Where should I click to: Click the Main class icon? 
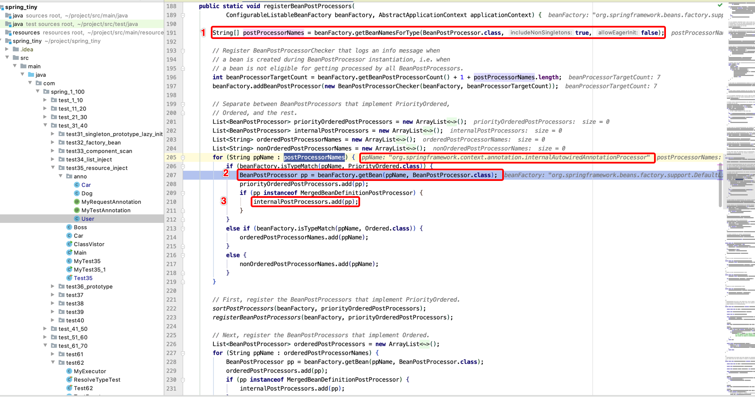click(x=69, y=253)
